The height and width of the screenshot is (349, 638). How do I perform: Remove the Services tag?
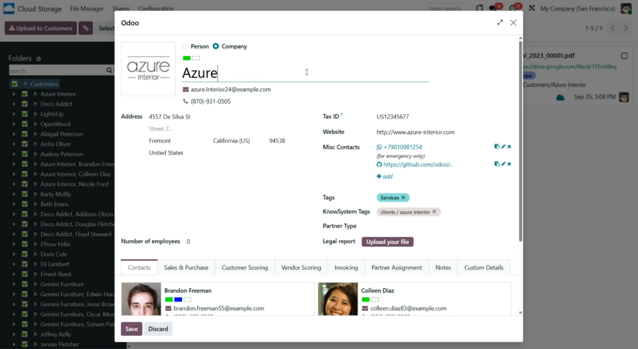point(403,198)
